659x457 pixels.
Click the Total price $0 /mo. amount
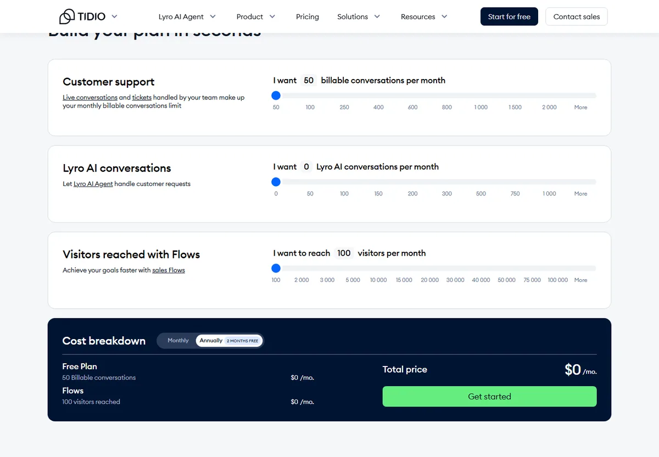coord(580,370)
